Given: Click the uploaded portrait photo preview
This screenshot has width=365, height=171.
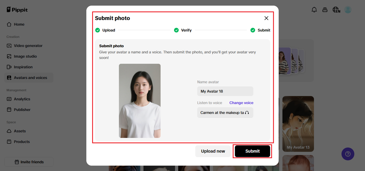Looking at the screenshot, I should [x=140, y=101].
